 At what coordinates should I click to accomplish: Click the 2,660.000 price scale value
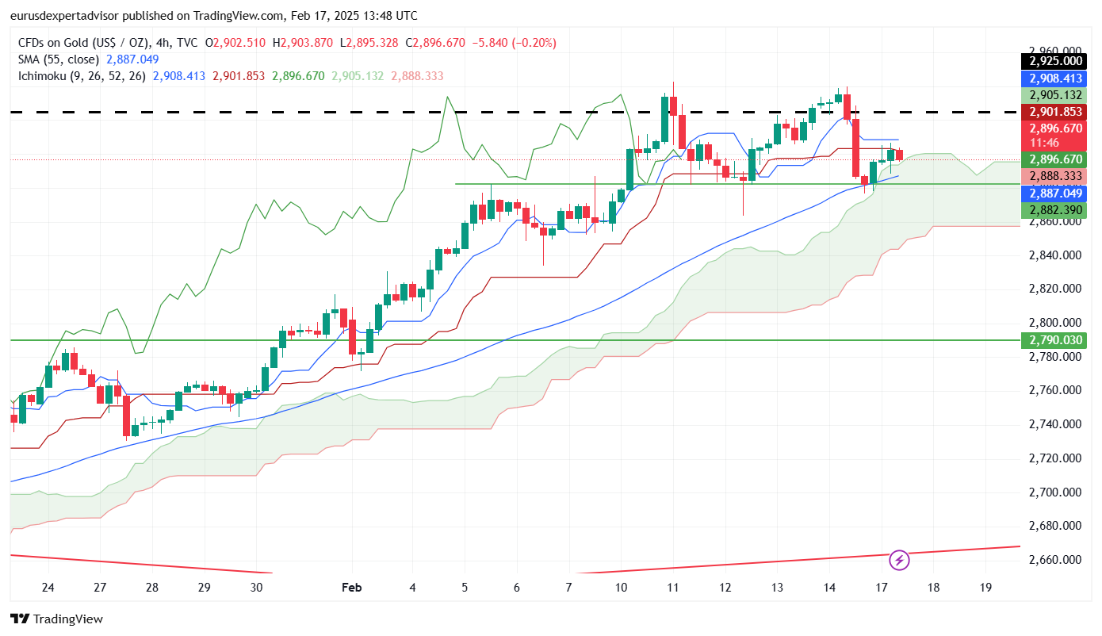[x=1055, y=560]
